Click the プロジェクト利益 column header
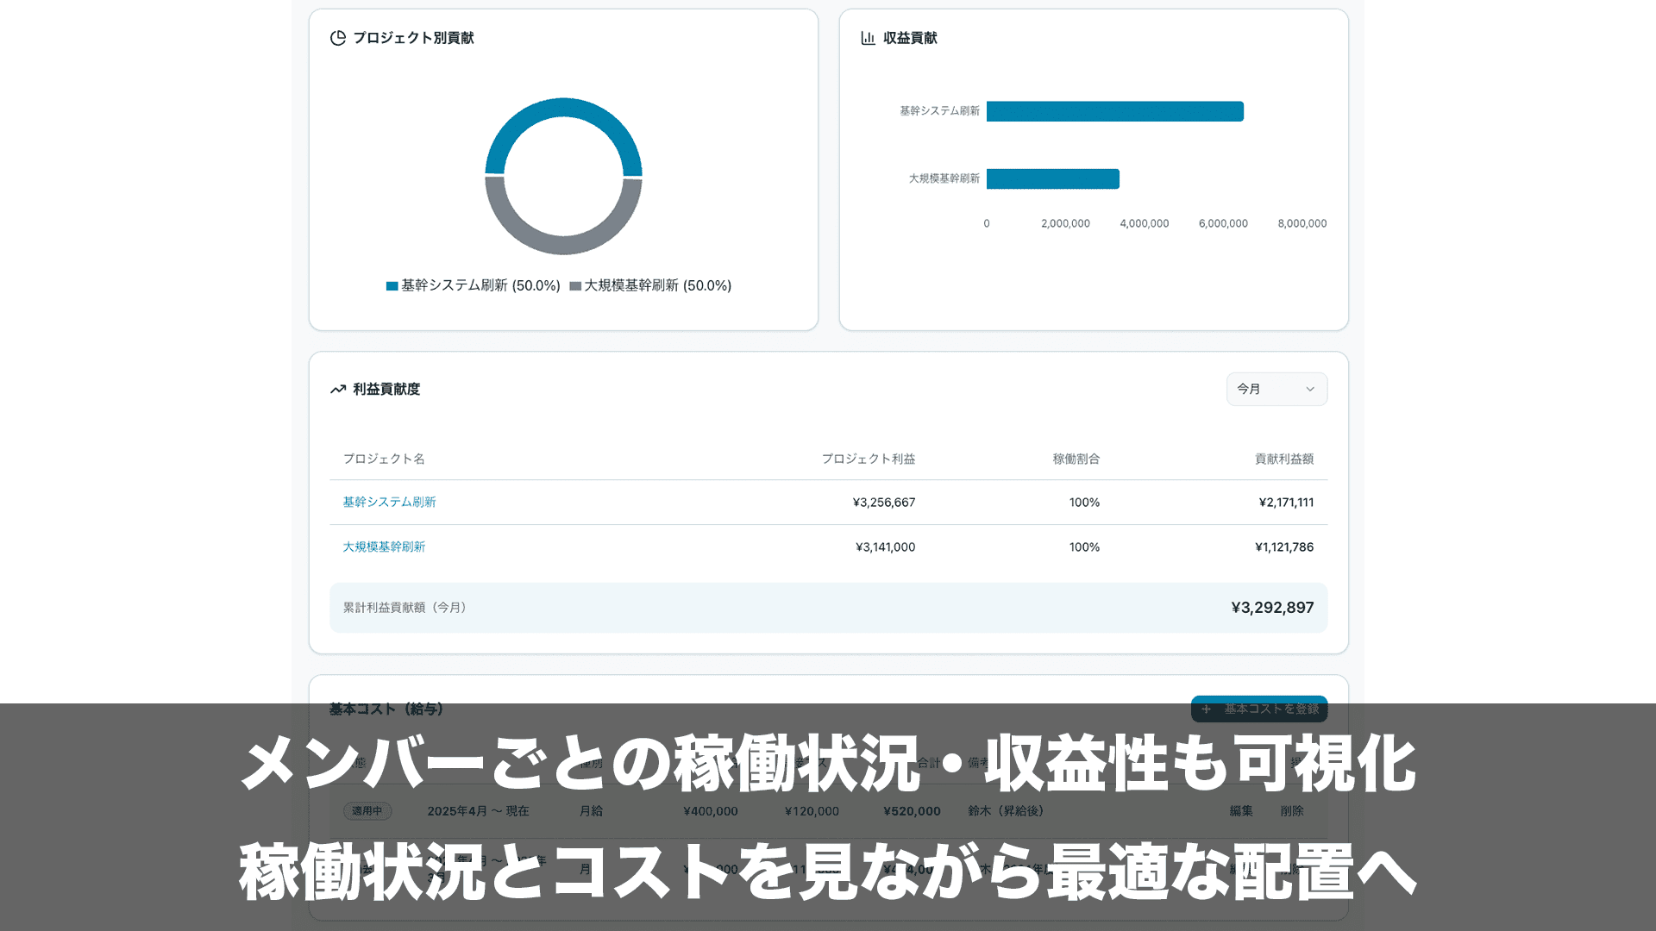 [868, 459]
